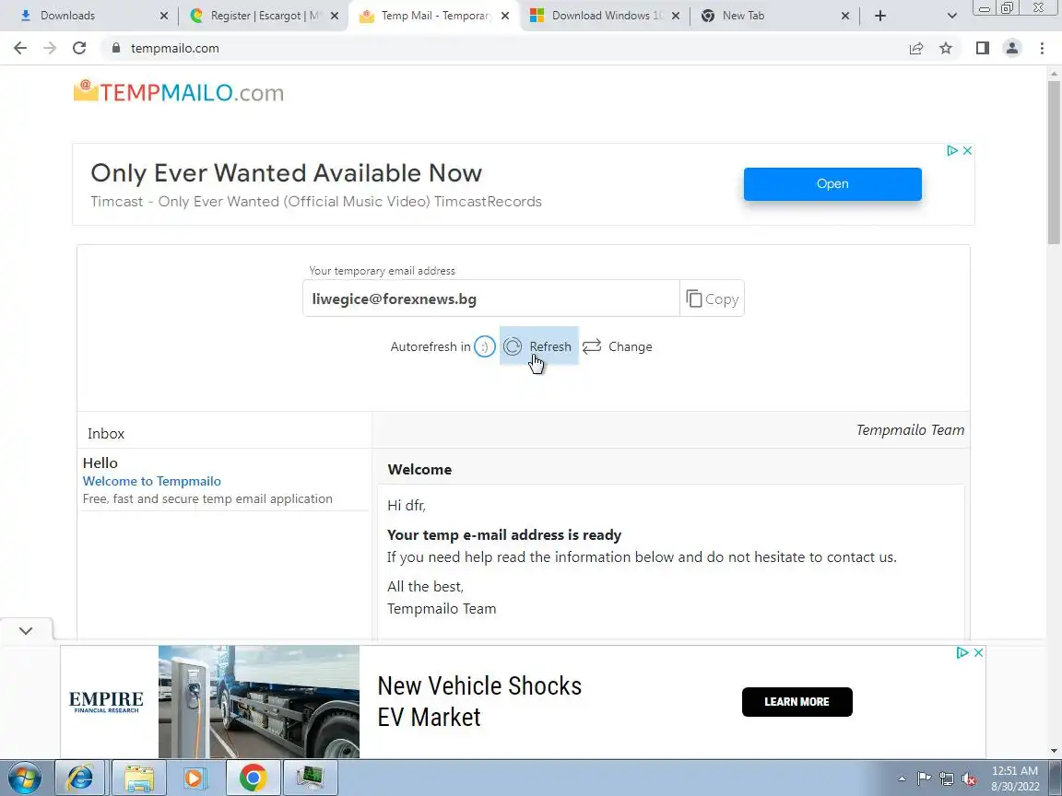Click the EV truck ad image
Screen dimensions: 1062x796
click(259, 701)
